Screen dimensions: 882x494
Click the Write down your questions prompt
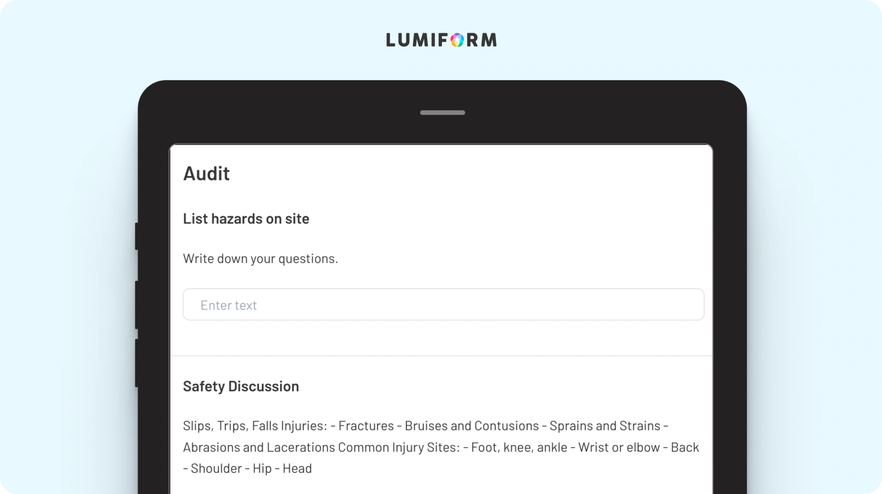[x=261, y=259]
